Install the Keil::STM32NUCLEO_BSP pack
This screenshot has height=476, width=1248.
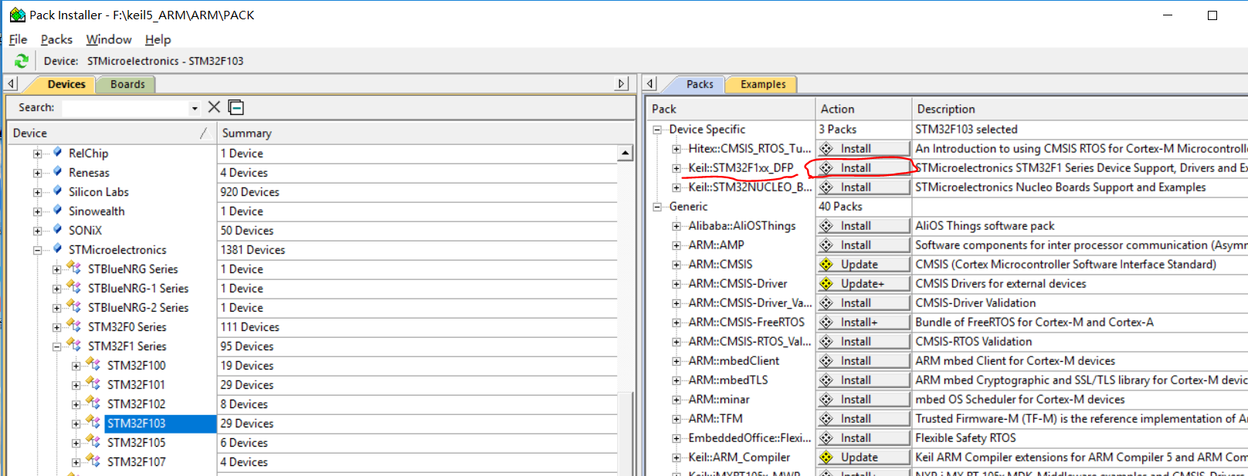pyautogui.click(x=863, y=187)
